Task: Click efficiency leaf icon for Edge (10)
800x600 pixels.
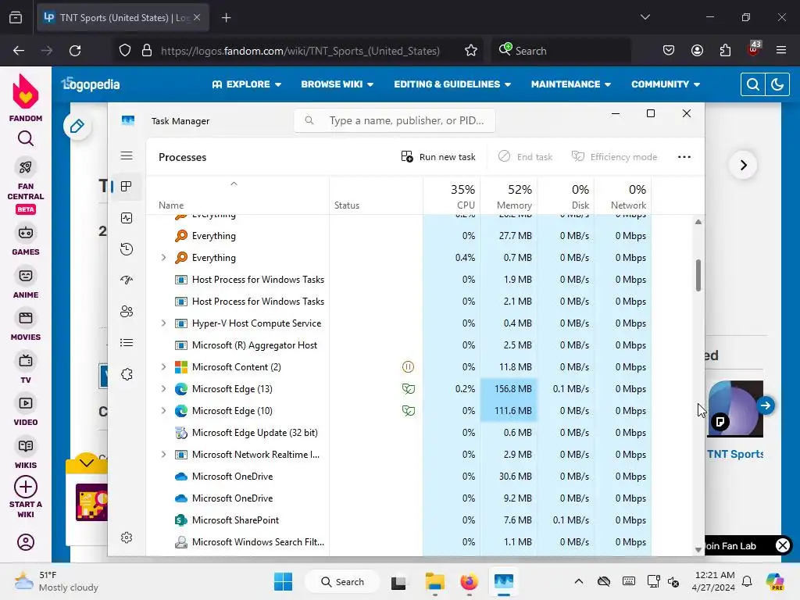Action: coord(408,411)
